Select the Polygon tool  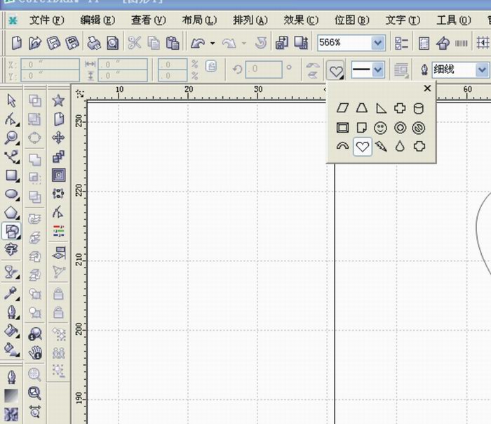click(12, 213)
